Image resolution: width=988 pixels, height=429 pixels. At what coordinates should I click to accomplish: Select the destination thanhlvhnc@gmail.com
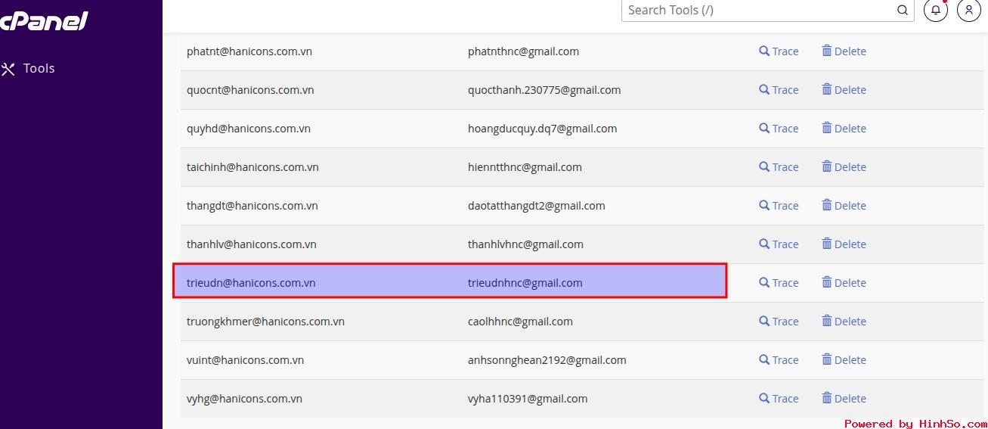point(525,244)
